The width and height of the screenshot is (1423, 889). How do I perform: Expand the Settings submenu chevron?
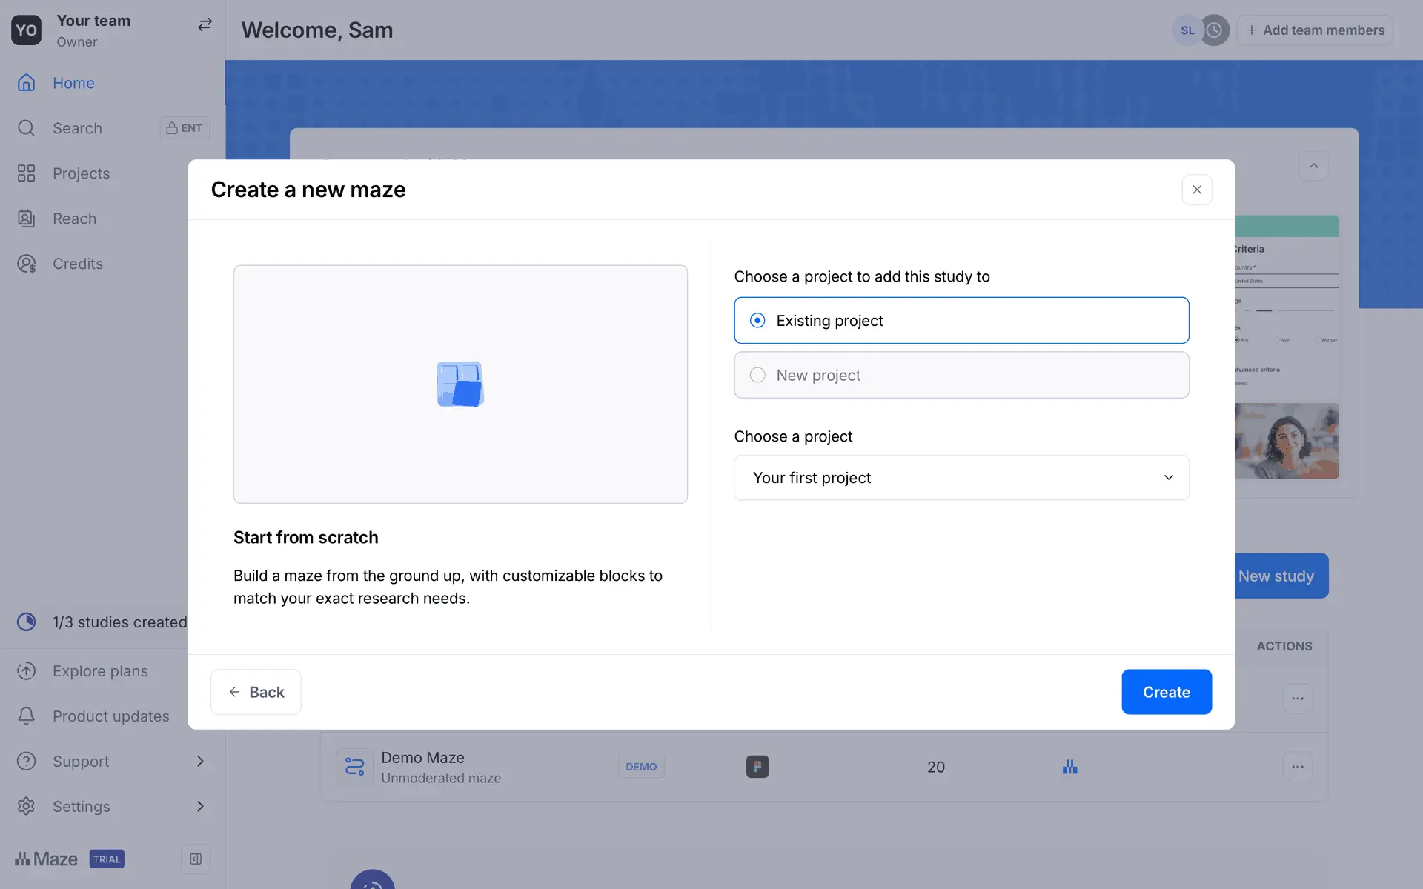(x=200, y=807)
